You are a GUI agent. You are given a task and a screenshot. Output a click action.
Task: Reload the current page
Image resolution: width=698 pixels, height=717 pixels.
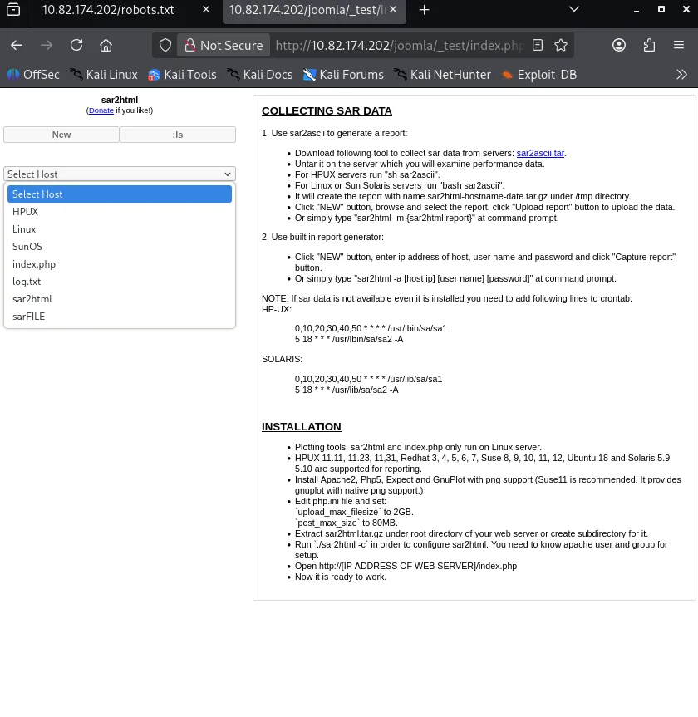[76, 45]
